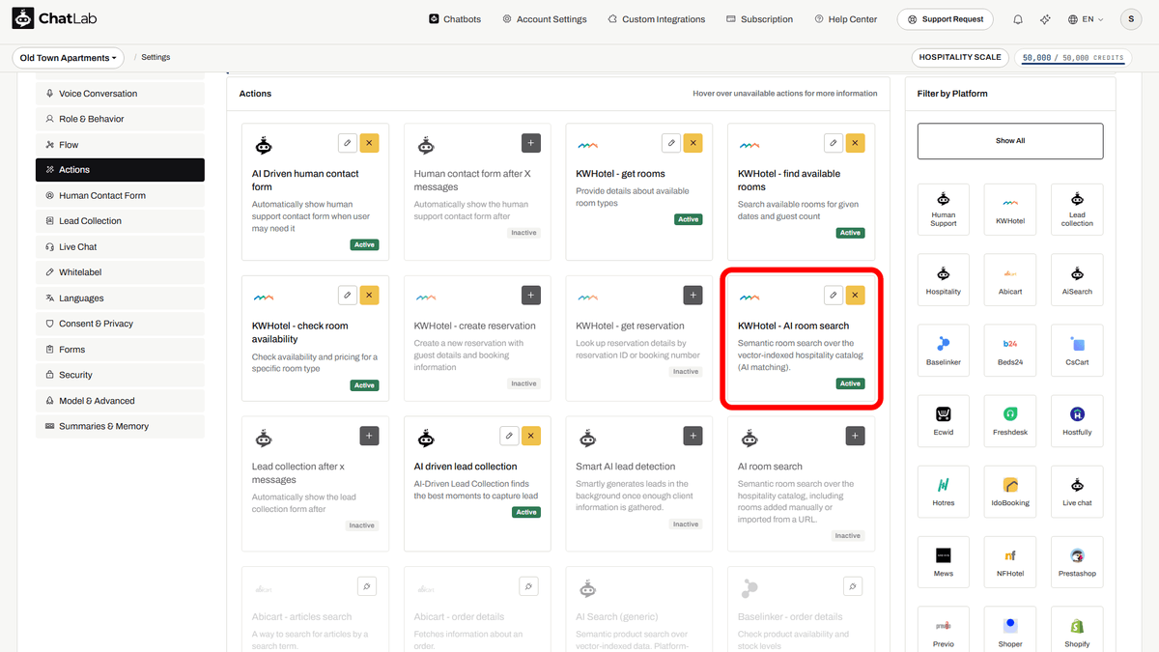The width and height of the screenshot is (1159, 652).
Task: Remove KWHotel - find available rooms action
Action: 855,143
